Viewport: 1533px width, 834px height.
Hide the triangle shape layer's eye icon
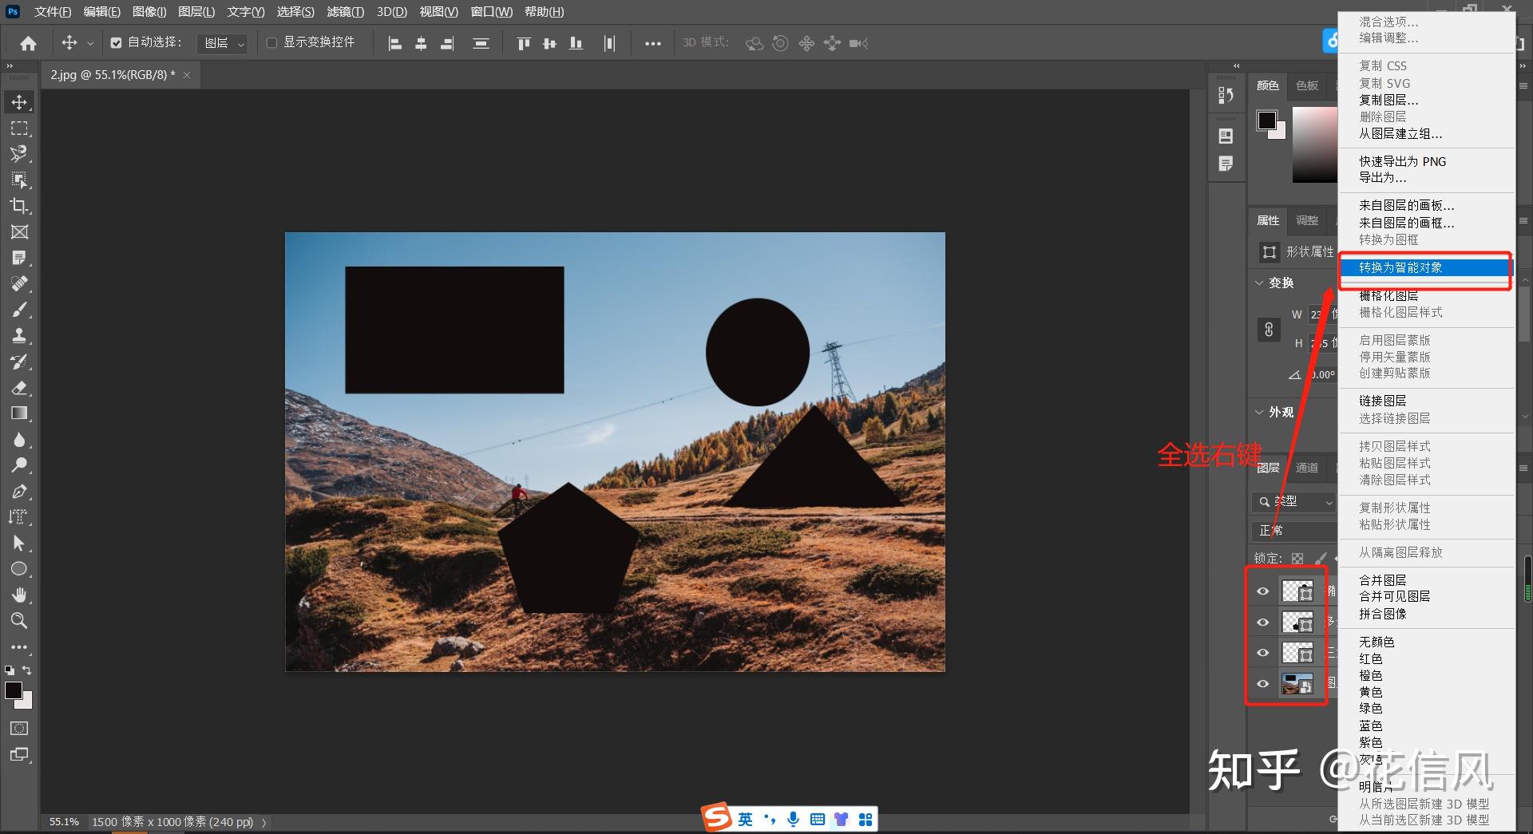pos(1263,653)
